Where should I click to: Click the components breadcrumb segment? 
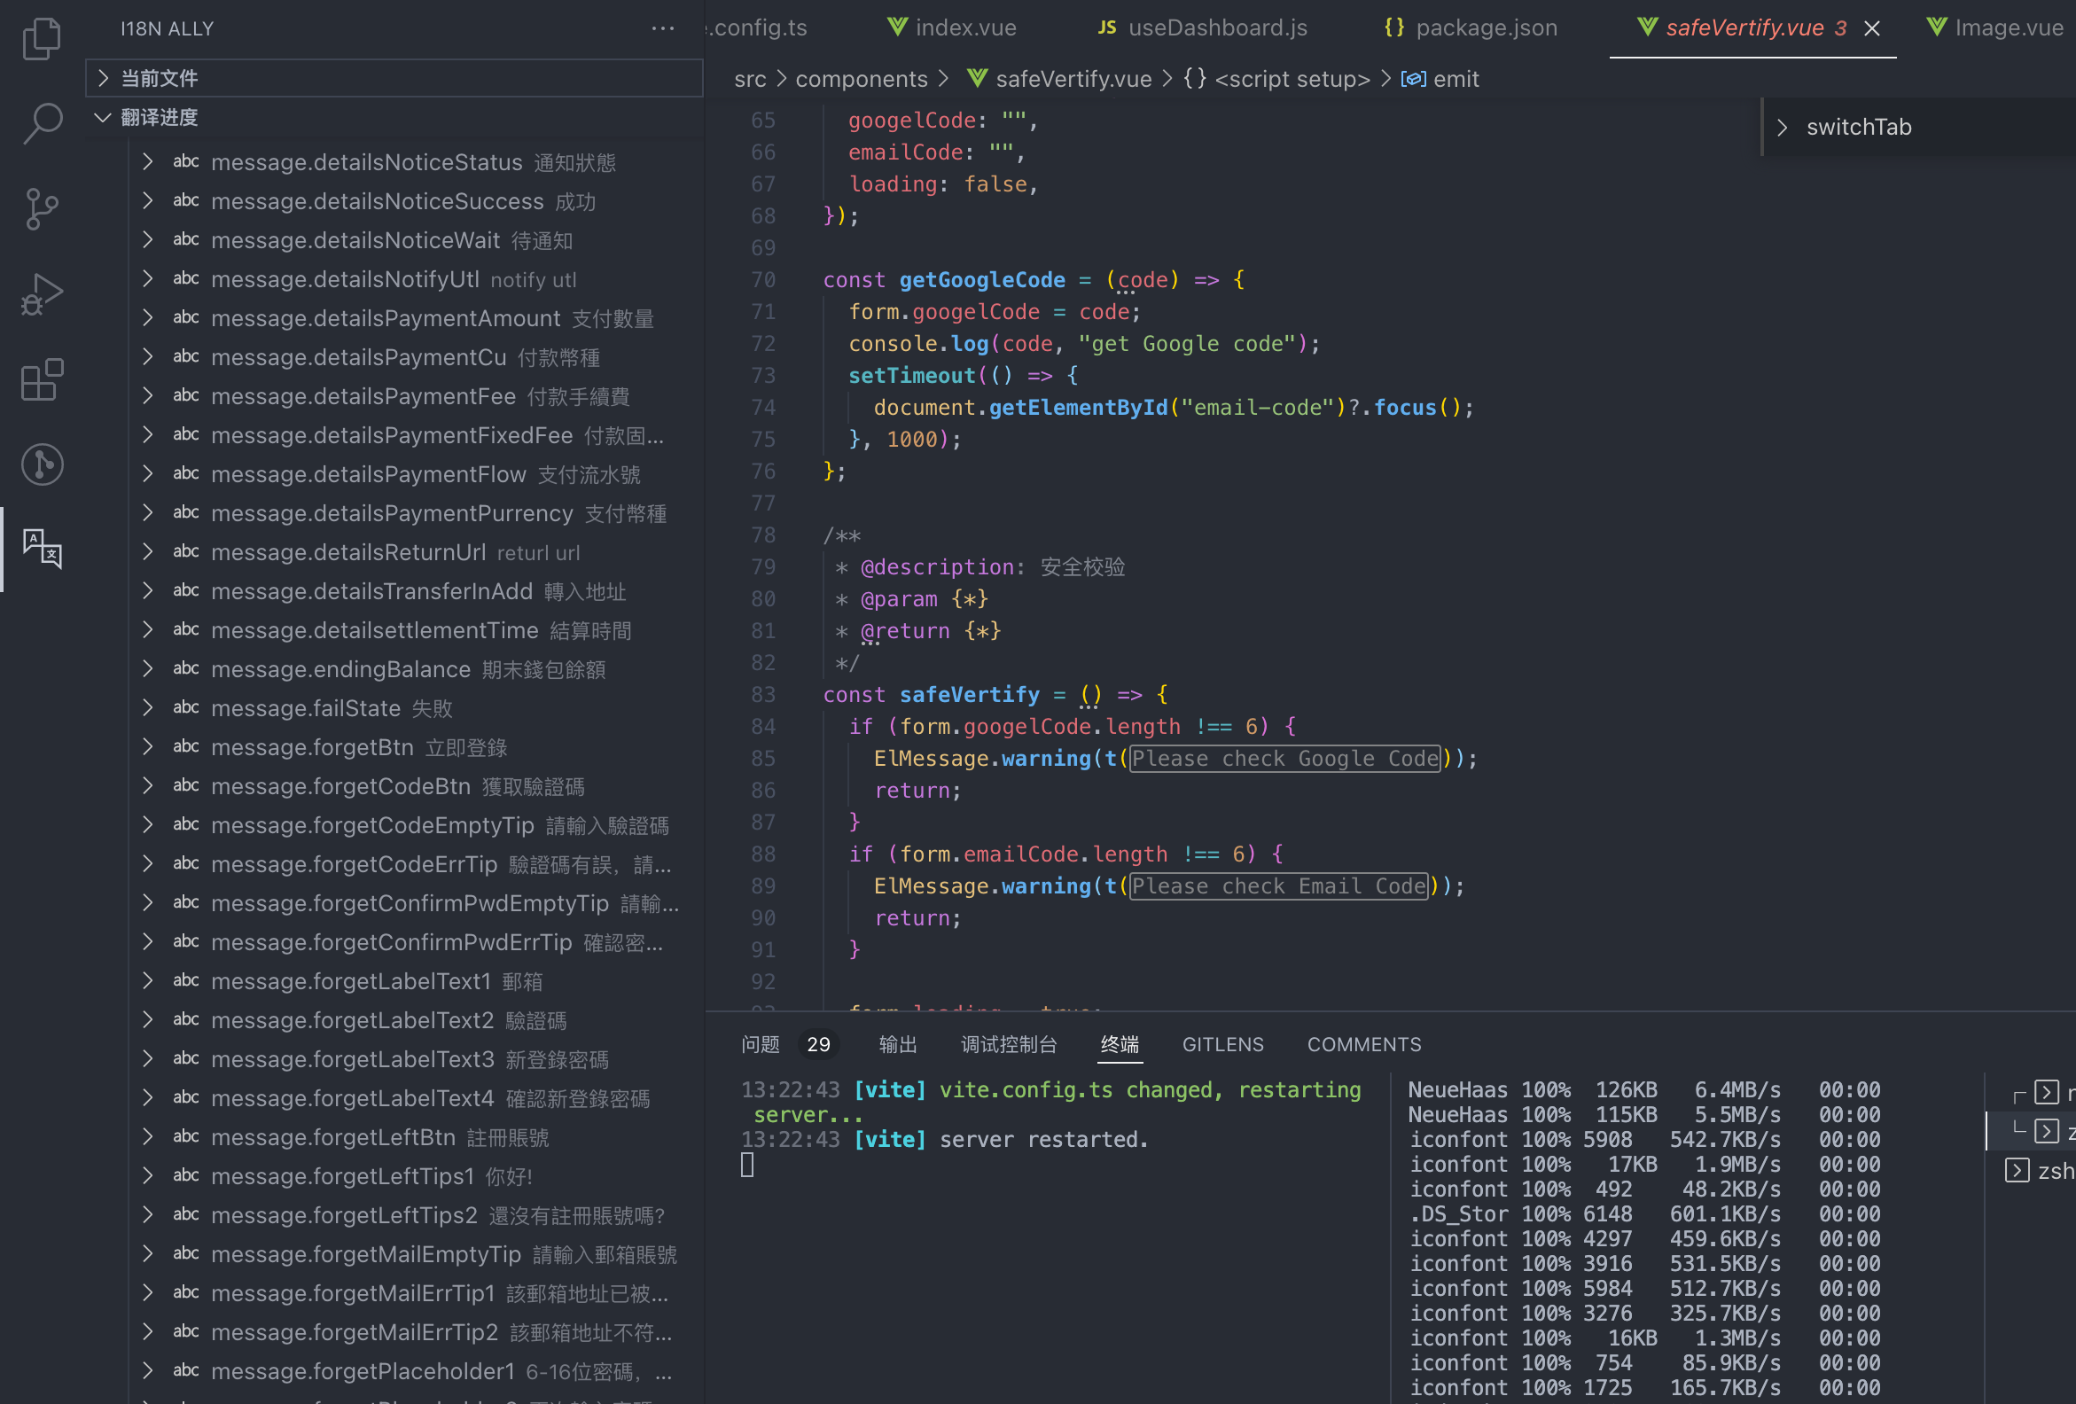(x=861, y=80)
